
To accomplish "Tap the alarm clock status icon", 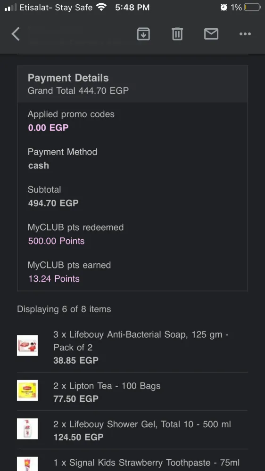I will click(224, 7).
